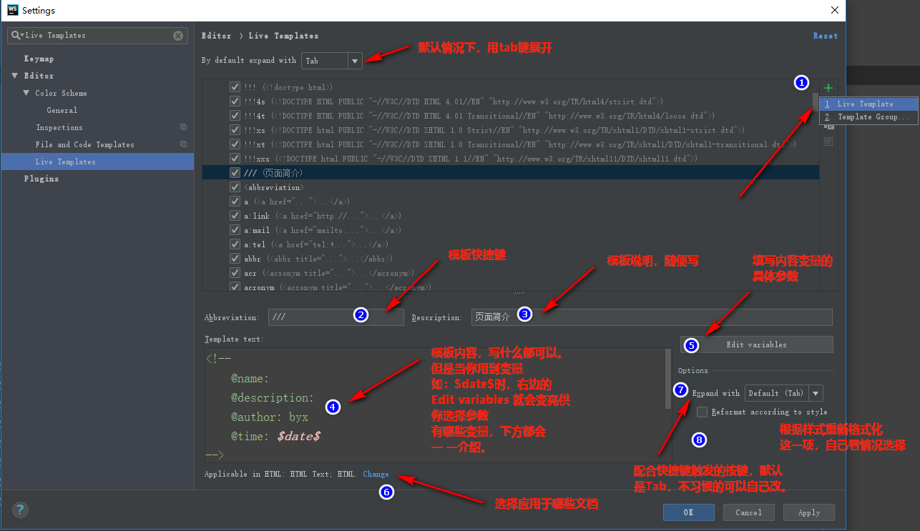Toggle the !!!4s template checkbox
The image size is (920, 531).
[x=235, y=101]
